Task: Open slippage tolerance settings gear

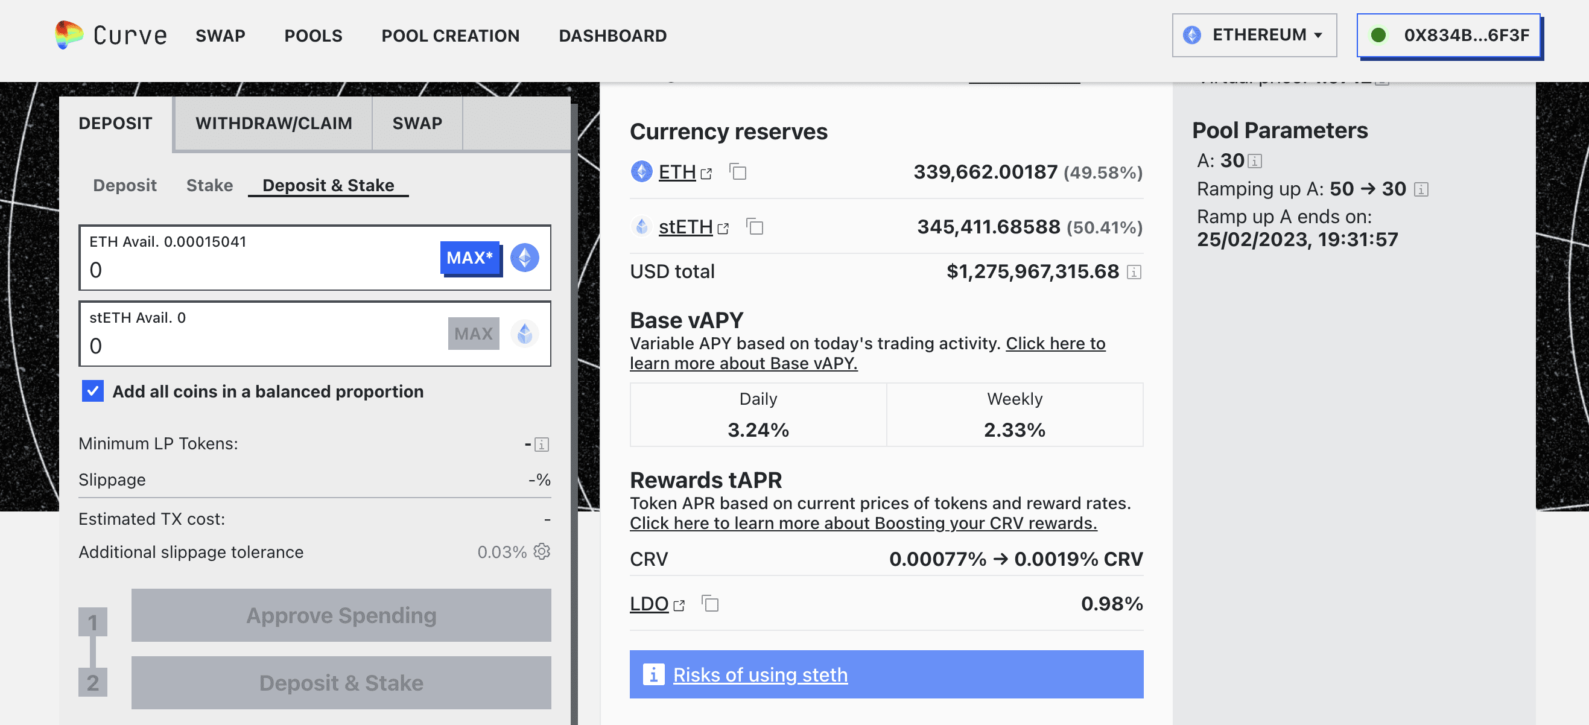Action: pyautogui.click(x=542, y=551)
